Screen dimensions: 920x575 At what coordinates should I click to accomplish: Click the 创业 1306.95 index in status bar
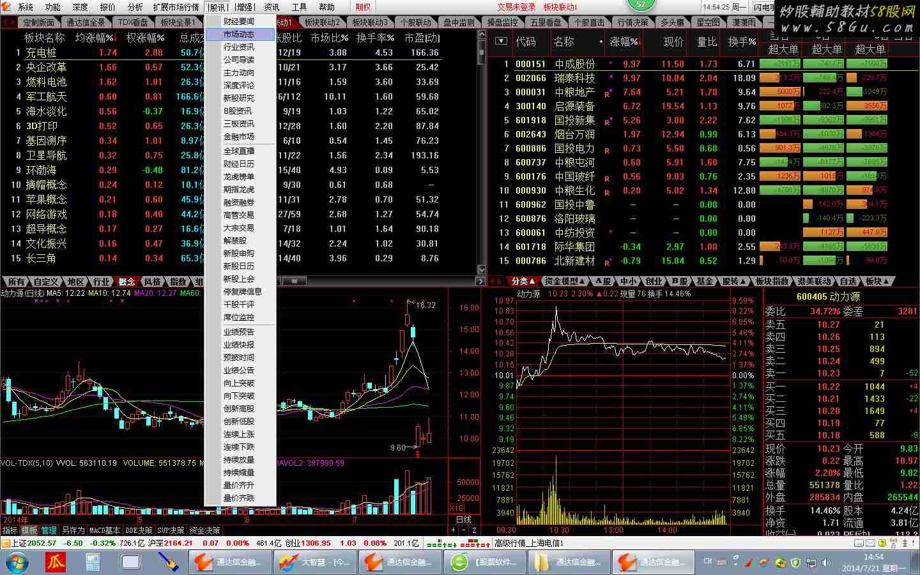(x=308, y=543)
